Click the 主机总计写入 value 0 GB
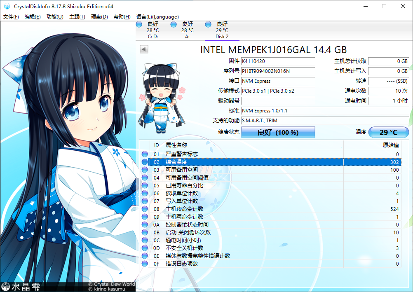Screen dimensions: 413x292 pos(389,71)
